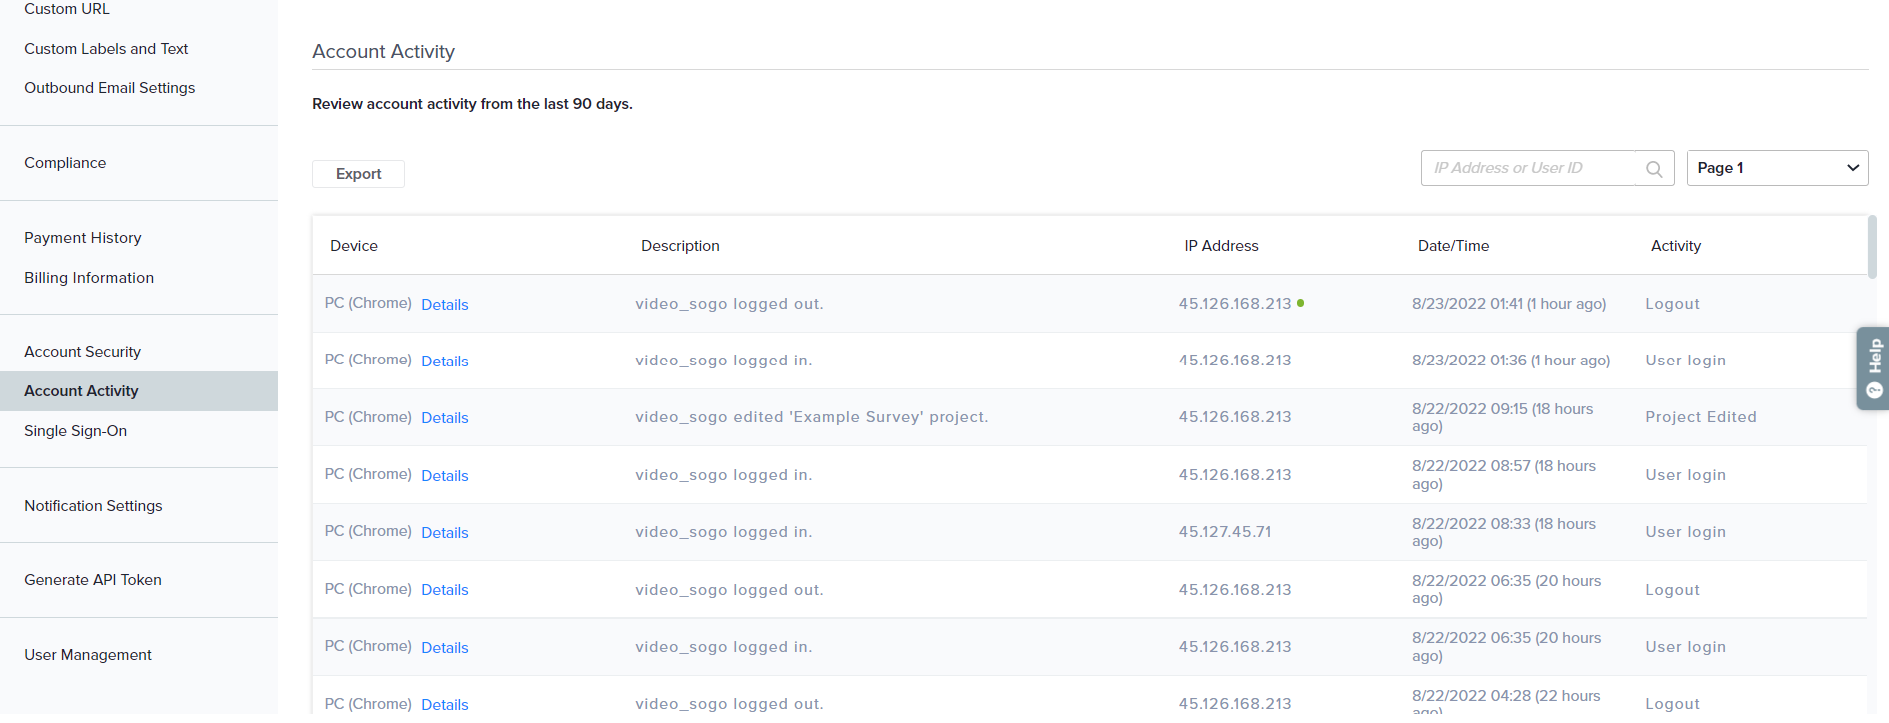The image size is (1889, 723).
Task: Open the Page 1 dropdown
Action: [x=1776, y=168]
